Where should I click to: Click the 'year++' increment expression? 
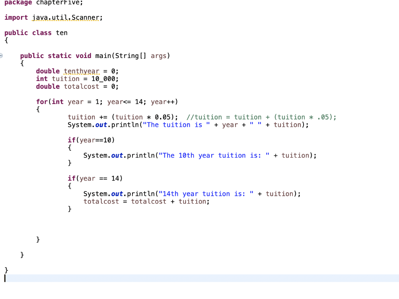click(x=162, y=102)
